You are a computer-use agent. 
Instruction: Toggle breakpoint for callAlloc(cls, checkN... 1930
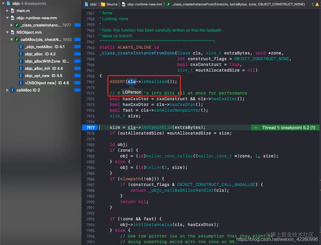pos(77,39)
